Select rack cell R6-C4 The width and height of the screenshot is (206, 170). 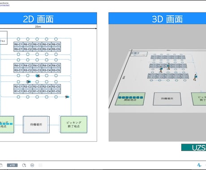(47, 44)
